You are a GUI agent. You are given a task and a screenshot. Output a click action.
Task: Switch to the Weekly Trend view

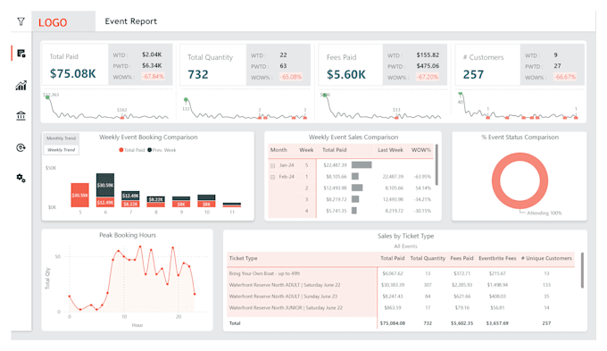[x=62, y=150]
